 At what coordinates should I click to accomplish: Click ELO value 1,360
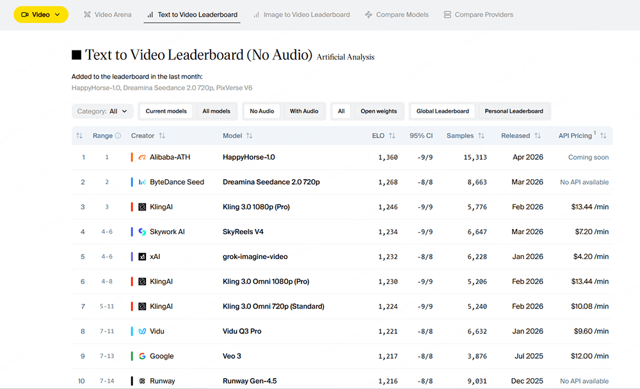388,157
